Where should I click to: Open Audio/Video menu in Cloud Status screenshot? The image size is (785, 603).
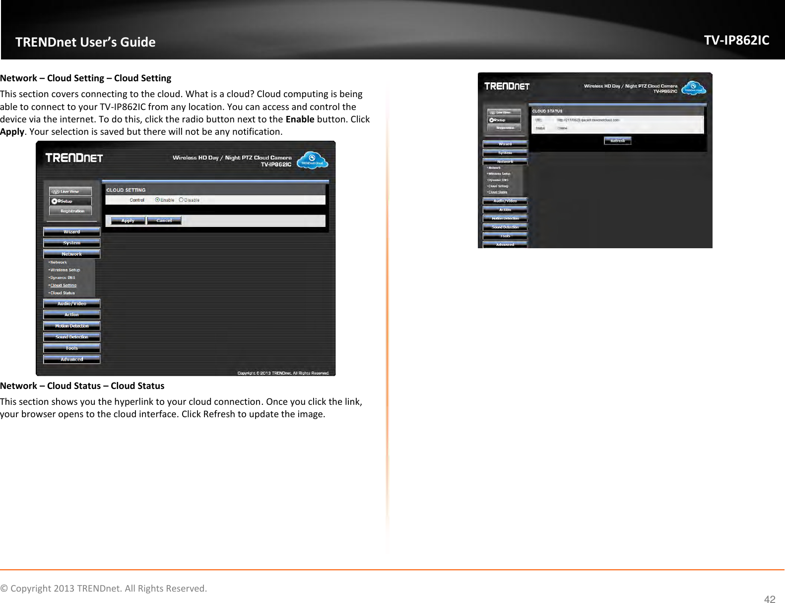(x=505, y=201)
